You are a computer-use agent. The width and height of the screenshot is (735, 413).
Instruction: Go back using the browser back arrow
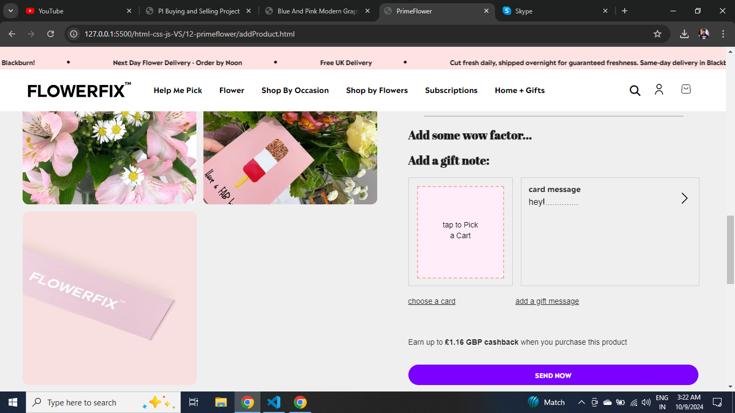(x=12, y=34)
